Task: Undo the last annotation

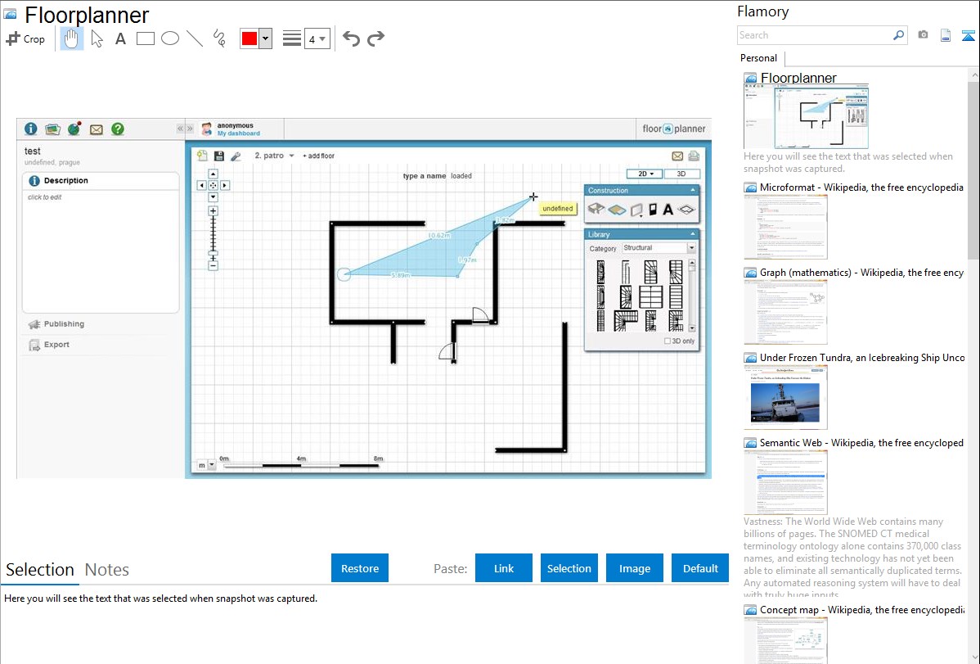Action: coord(351,38)
